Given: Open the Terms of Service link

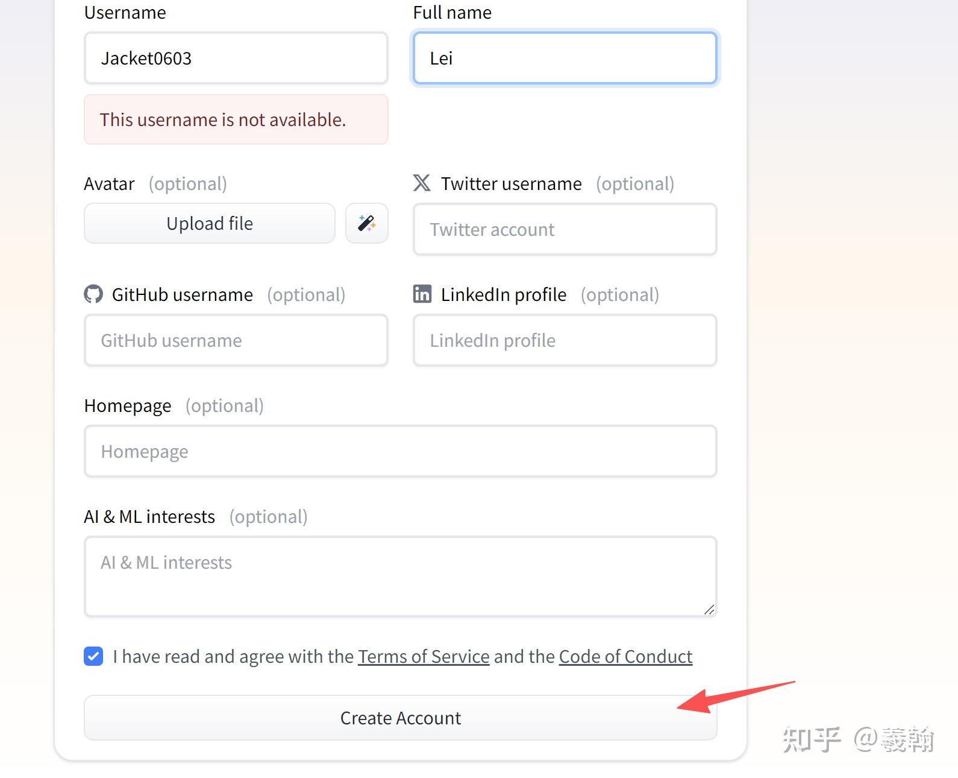Looking at the screenshot, I should 424,656.
